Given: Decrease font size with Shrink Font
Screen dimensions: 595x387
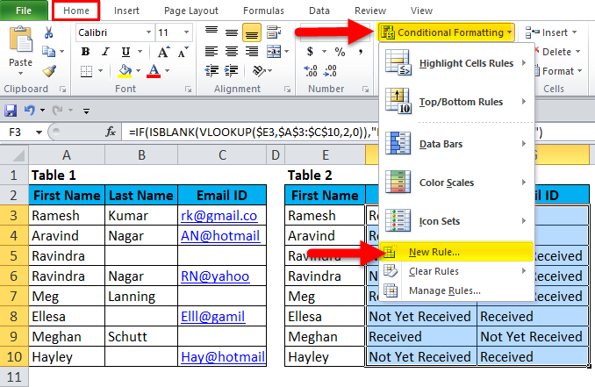Looking at the screenshot, I should [x=183, y=52].
